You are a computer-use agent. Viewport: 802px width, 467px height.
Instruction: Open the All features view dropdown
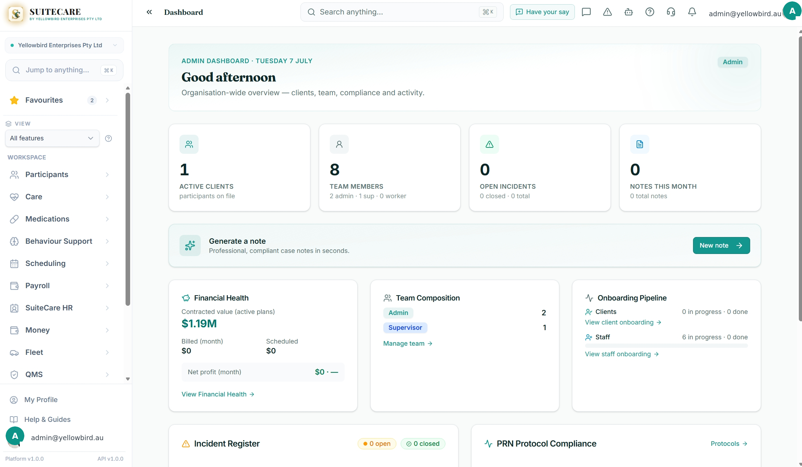[52, 138]
